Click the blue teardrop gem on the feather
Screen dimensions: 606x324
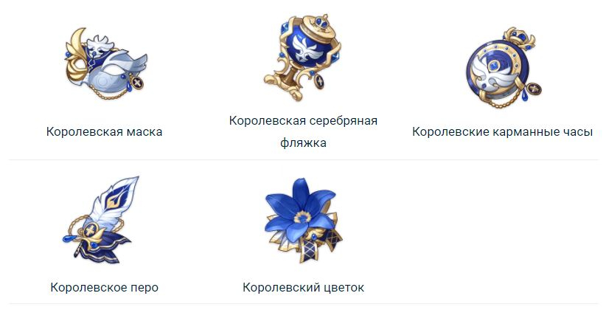[70, 238]
